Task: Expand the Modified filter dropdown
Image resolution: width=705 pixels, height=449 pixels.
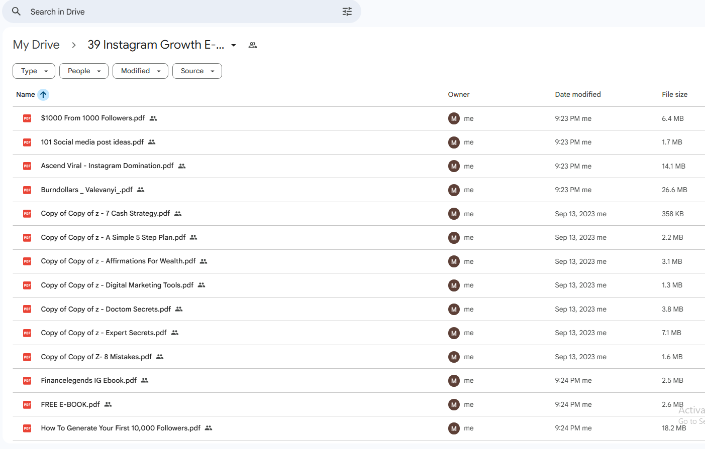Action: point(140,71)
